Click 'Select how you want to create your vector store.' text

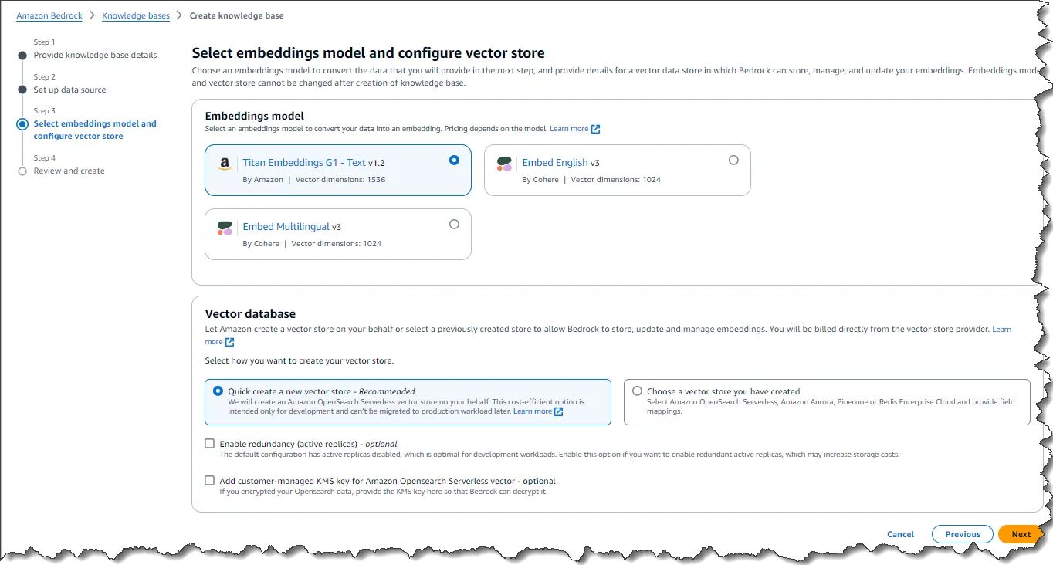299,360
